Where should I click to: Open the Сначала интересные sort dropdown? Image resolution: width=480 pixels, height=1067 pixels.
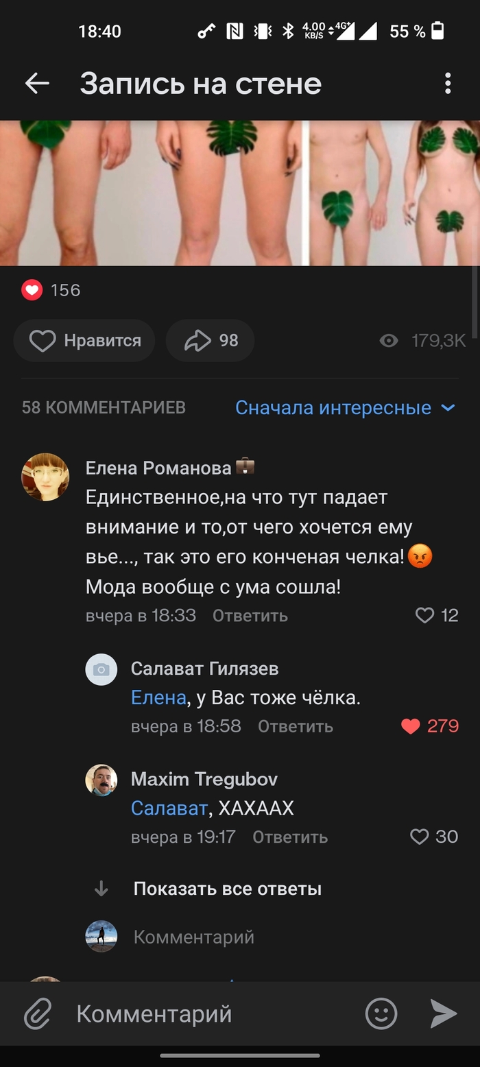click(345, 408)
